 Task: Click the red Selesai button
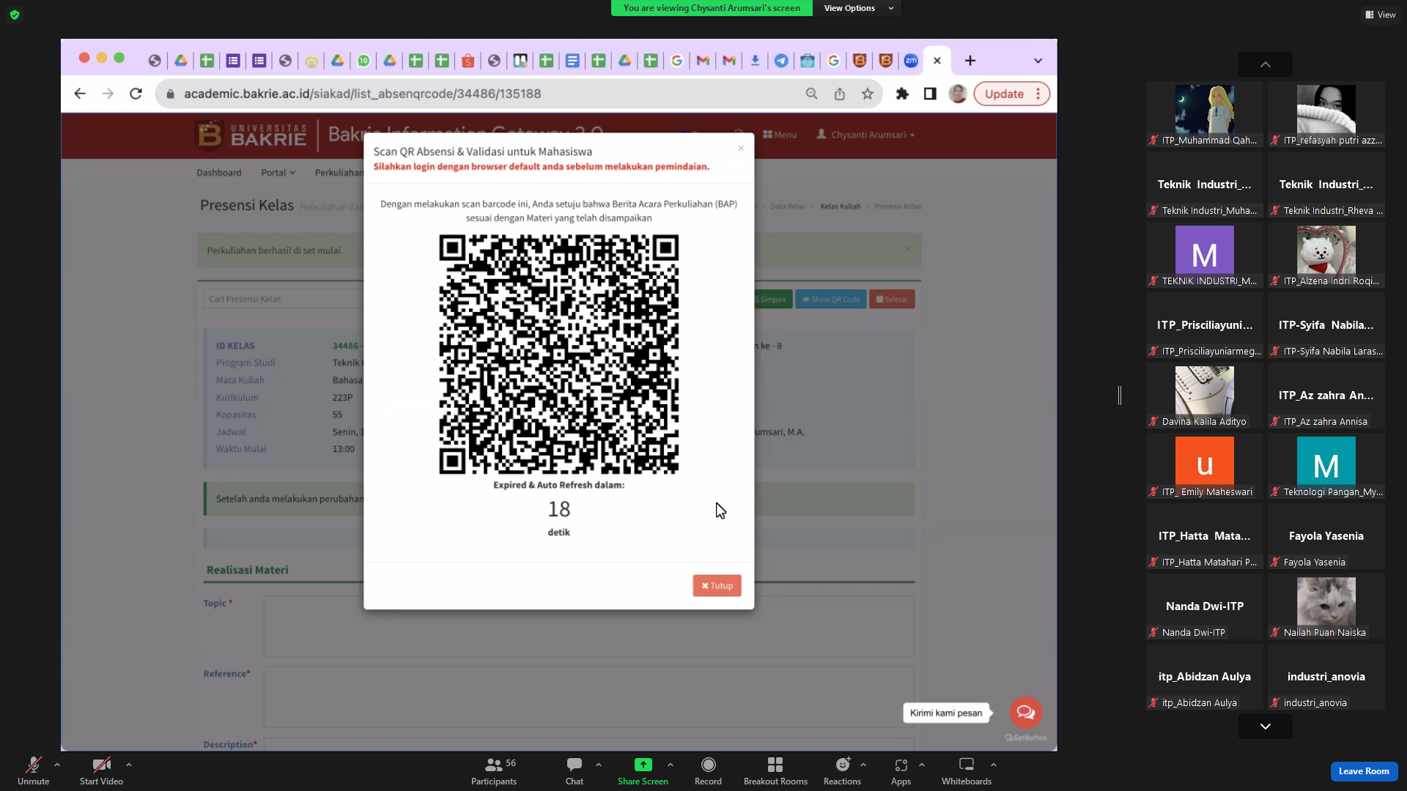click(892, 300)
